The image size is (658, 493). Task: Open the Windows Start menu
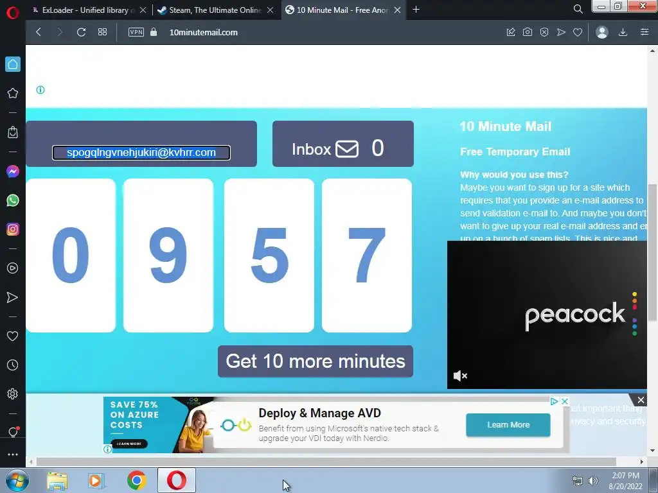point(17,480)
